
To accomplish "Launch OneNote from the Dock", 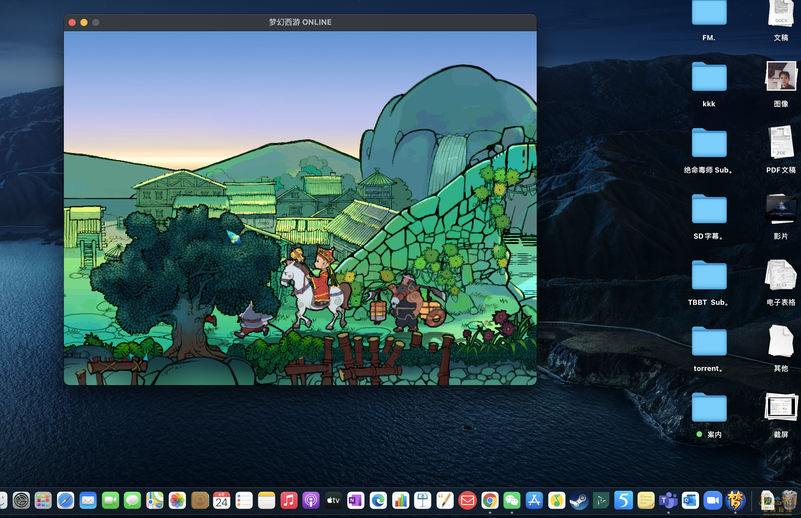I will coord(356,501).
